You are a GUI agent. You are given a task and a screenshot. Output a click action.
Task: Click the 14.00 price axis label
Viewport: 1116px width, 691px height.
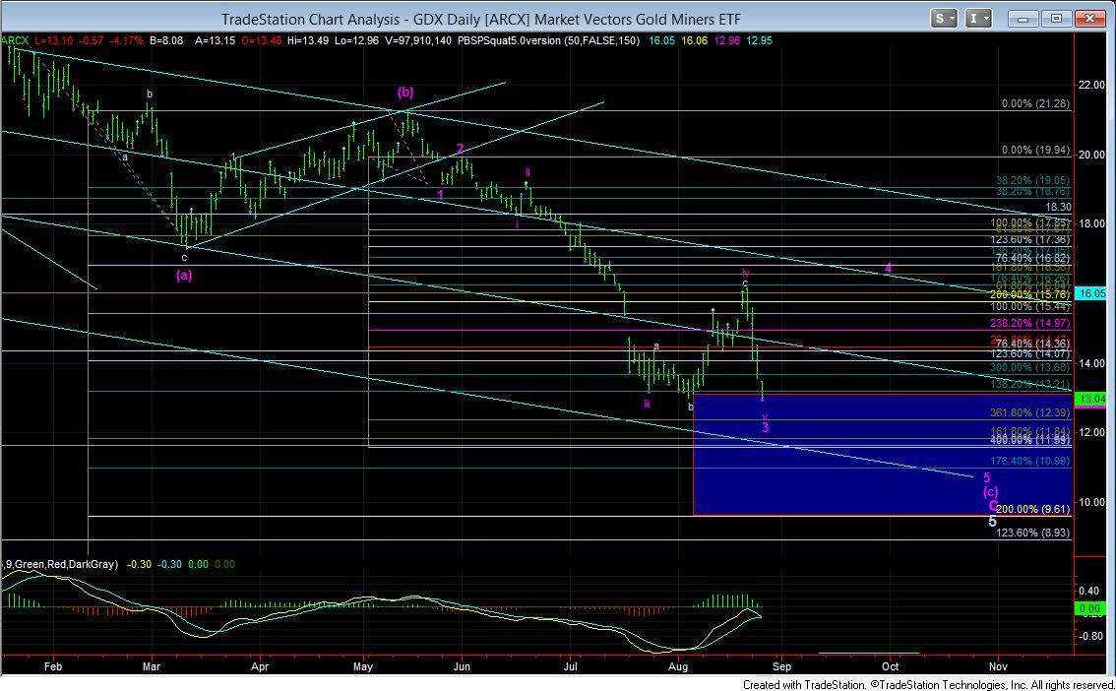1091,363
